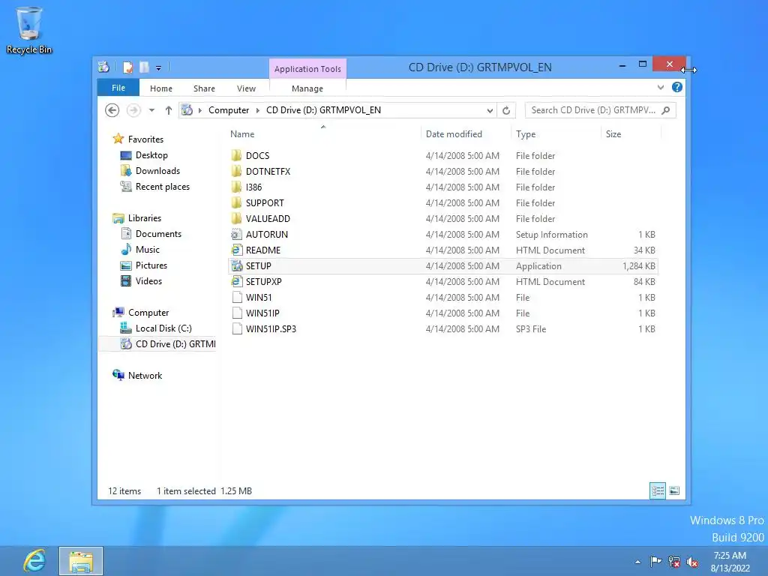
Task: Click the File Explorer taskbar button
Action: [81, 561]
